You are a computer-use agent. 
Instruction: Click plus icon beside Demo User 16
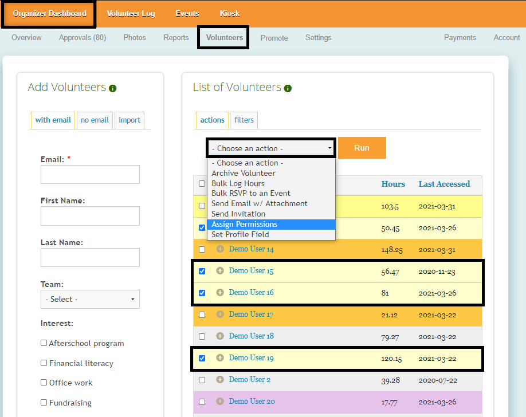pos(220,293)
